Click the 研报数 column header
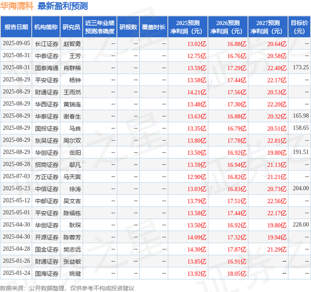The width and height of the screenshot is (311, 292). [128, 27]
